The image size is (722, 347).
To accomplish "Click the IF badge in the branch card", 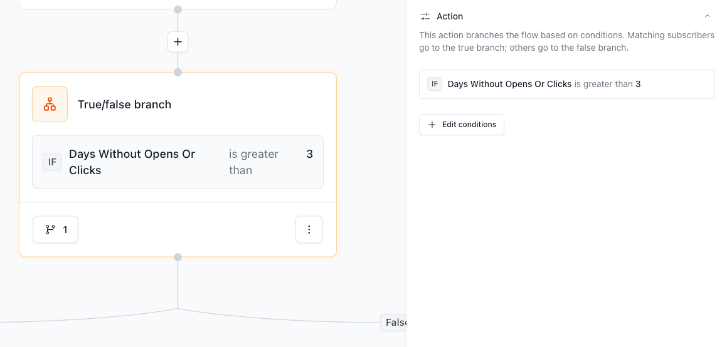I will [52, 162].
